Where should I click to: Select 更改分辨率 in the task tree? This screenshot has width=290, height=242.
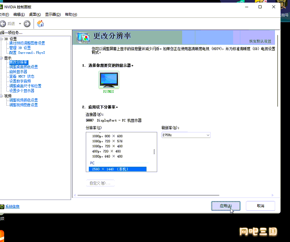[19, 62]
